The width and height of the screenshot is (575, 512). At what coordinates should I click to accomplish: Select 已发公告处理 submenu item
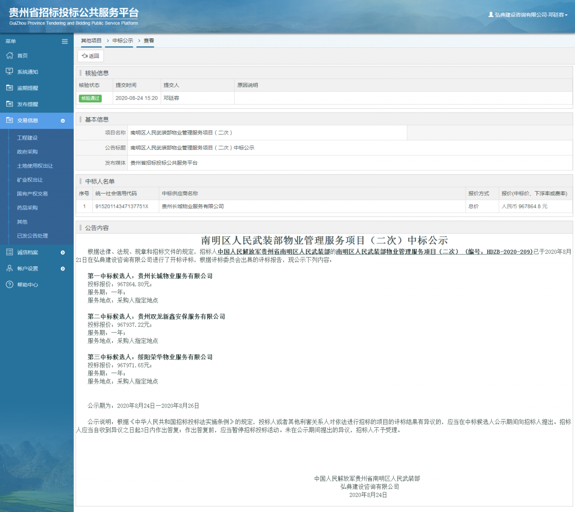(x=33, y=236)
